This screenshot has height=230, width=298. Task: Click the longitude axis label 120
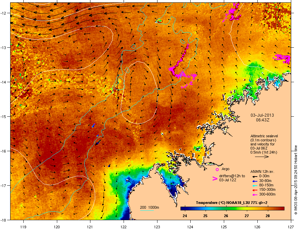(x=57, y=227)
